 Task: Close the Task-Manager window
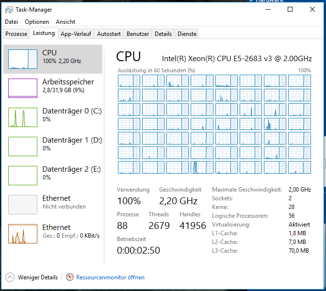[x=312, y=9]
